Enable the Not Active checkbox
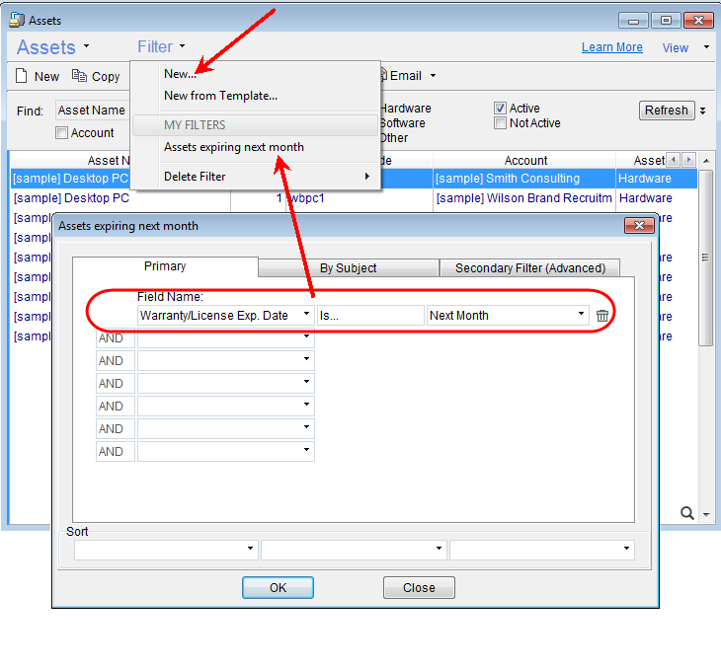This screenshot has height=669, width=721. (501, 123)
